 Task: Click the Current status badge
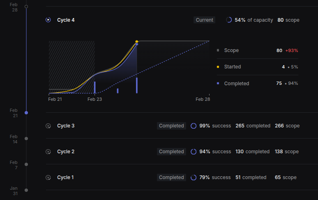(x=204, y=20)
